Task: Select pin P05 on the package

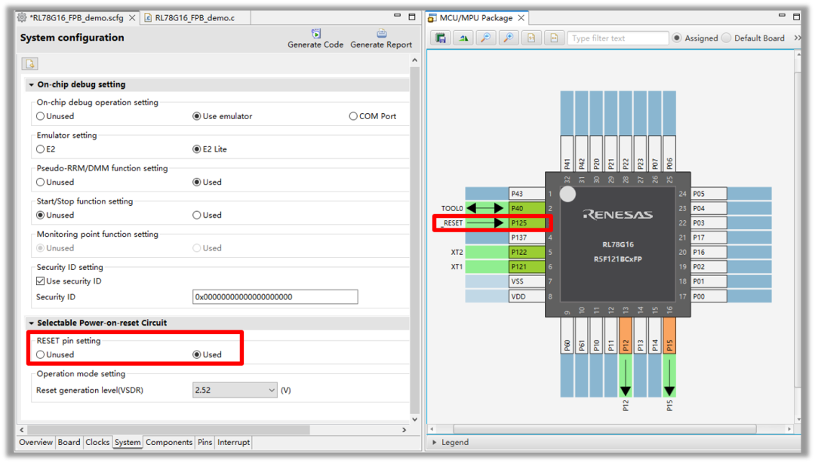Action: click(709, 194)
